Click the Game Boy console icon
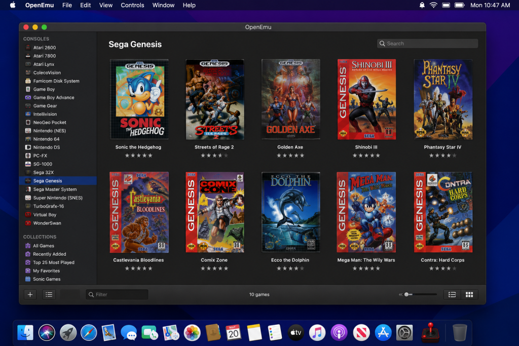The height and width of the screenshot is (346, 519). coord(28,89)
